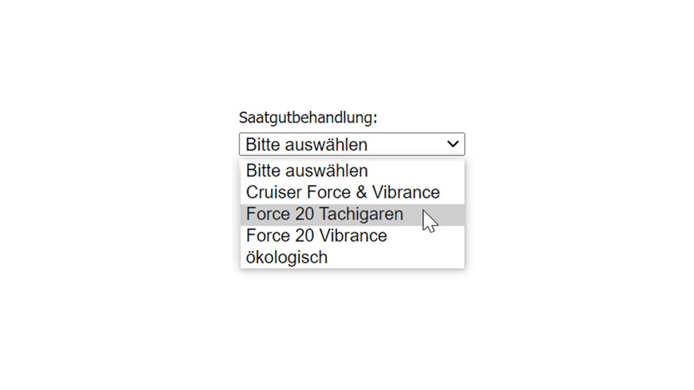Viewport: 694px width, 390px height.
Task: Click the highlighted Tachigaren list entry
Action: click(324, 214)
